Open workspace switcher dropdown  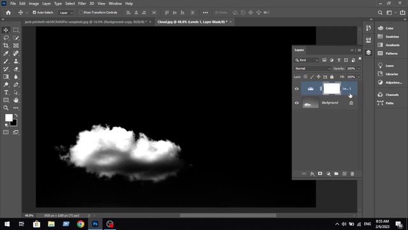(391, 13)
